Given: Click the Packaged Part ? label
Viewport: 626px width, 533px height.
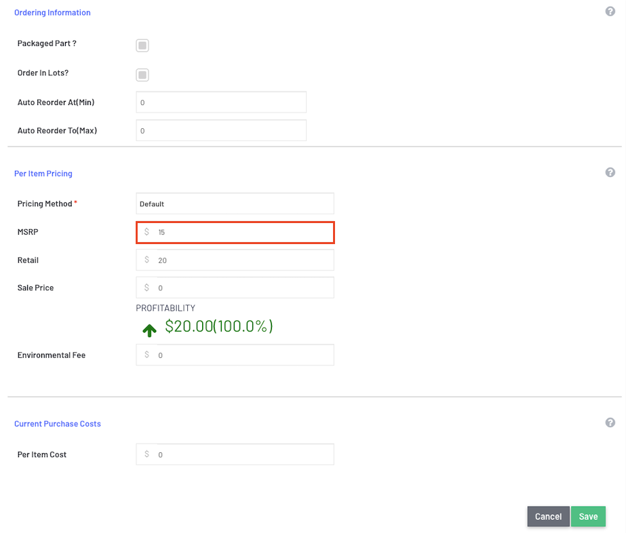Looking at the screenshot, I should pyautogui.click(x=47, y=43).
